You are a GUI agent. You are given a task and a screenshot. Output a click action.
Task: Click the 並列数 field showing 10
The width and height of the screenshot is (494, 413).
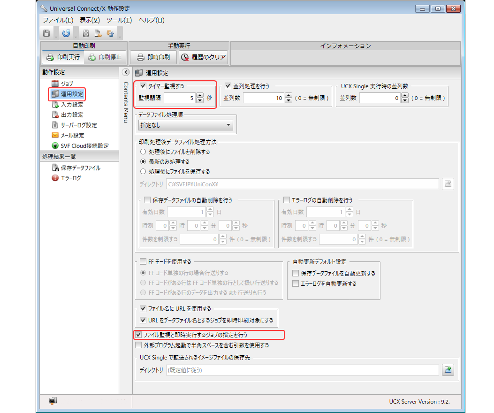264,98
